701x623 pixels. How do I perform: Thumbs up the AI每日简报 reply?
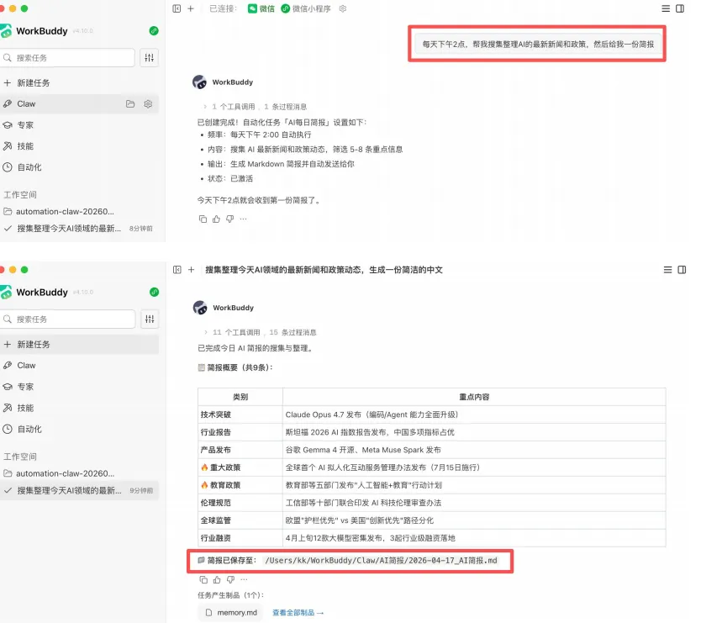pos(216,219)
